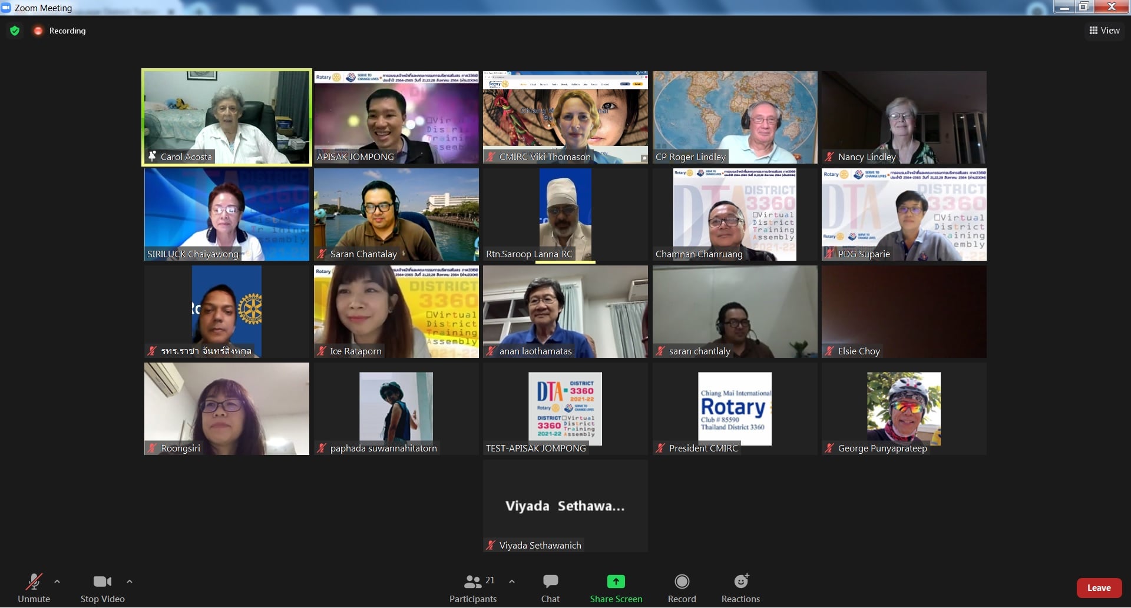Click the red Recording indicator
The image size is (1131, 608).
tap(38, 31)
